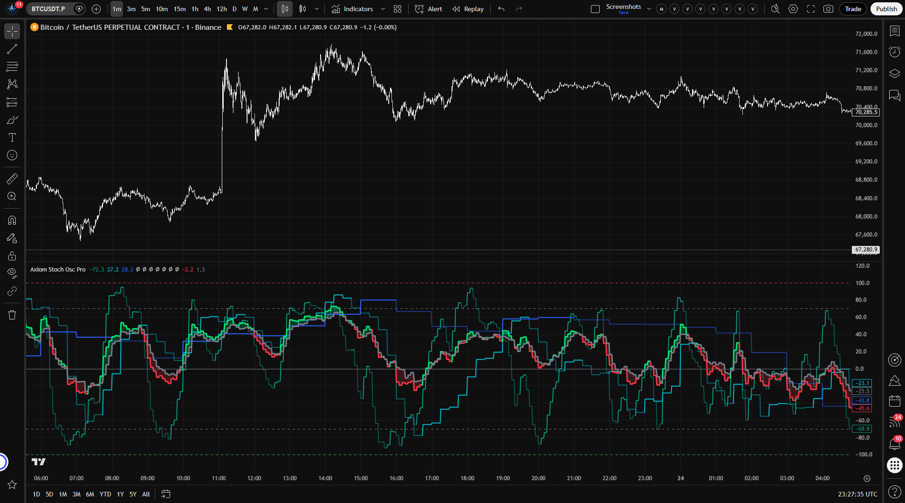The width and height of the screenshot is (905, 503).
Task: Select the trend line drawing tool
Action: 12,49
